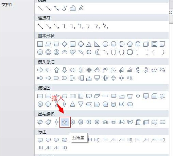Select the lightning bolt shape

coord(81,52)
